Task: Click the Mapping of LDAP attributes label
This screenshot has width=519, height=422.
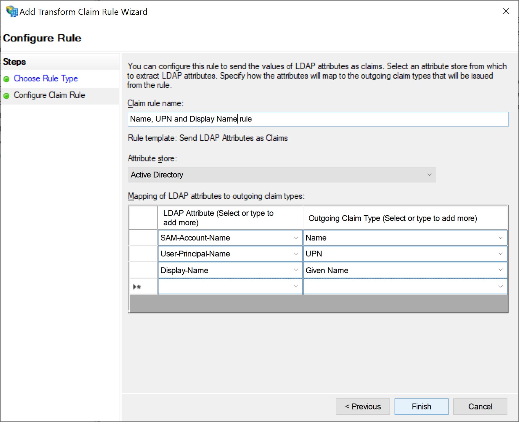Action: tap(216, 196)
